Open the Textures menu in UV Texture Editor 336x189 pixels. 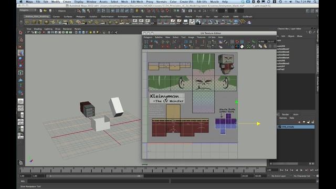pos(201,37)
